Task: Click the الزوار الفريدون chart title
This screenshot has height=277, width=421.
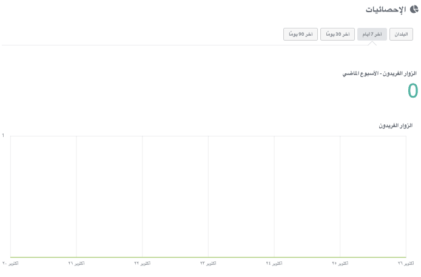Action: point(396,125)
